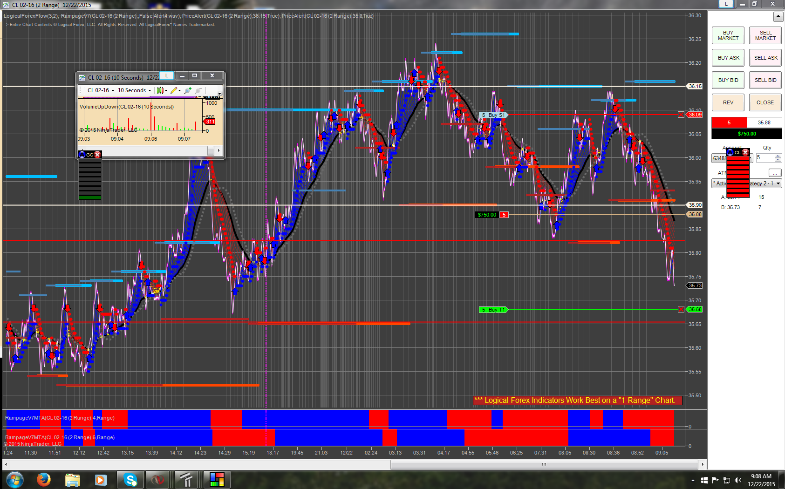Open the Windows Start menu
The width and height of the screenshot is (785, 489).
(x=15, y=479)
